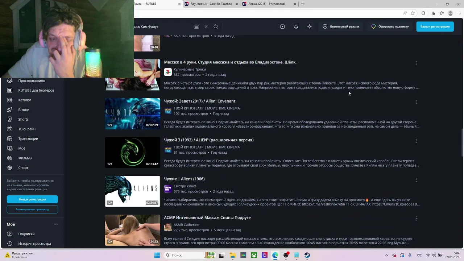Click the Windows taskbar search box
This screenshot has width=464, height=261.
click(189, 255)
